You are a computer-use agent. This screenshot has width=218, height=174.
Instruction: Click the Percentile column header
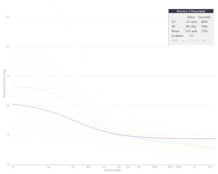(204, 17)
